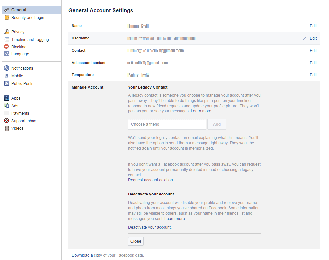Click the pencil icon in Username row
329x260 pixels.
(305, 38)
